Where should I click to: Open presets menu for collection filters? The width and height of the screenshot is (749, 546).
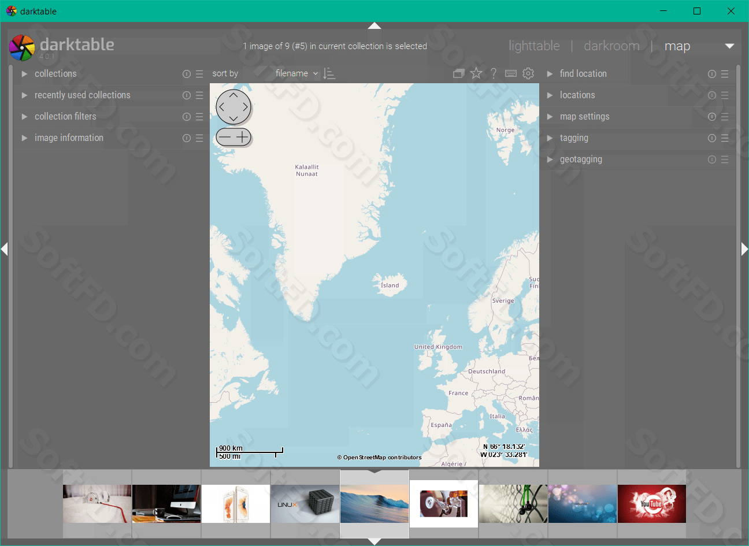point(199,117)
